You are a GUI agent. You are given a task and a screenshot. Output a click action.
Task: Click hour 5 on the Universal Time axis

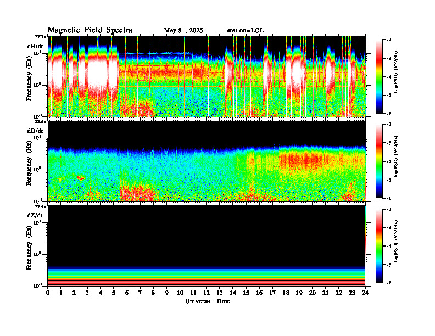click(114, 293)
